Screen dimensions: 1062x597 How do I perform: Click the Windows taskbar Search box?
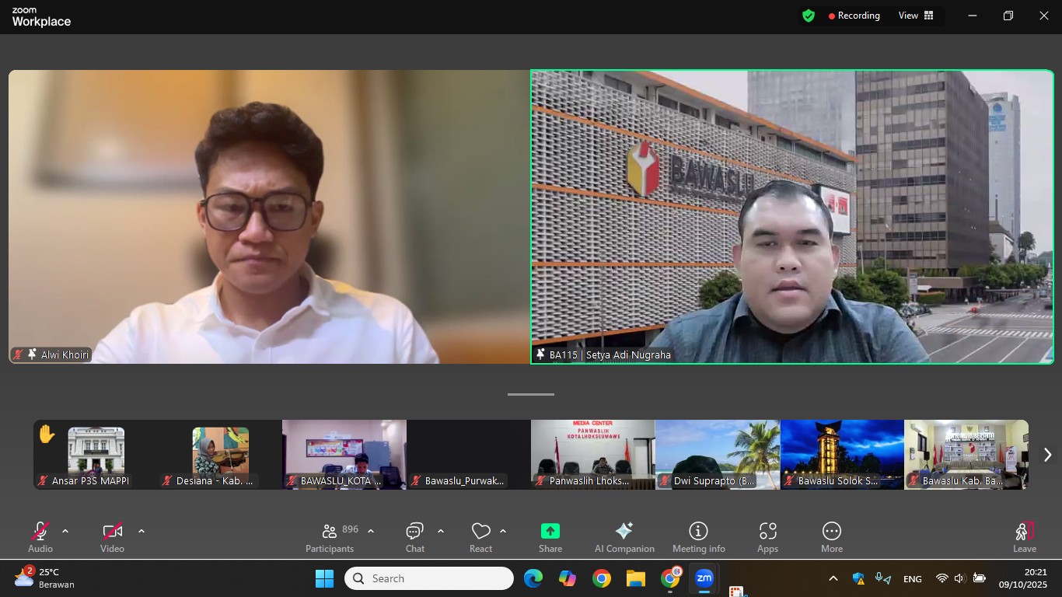coord(429,578)
